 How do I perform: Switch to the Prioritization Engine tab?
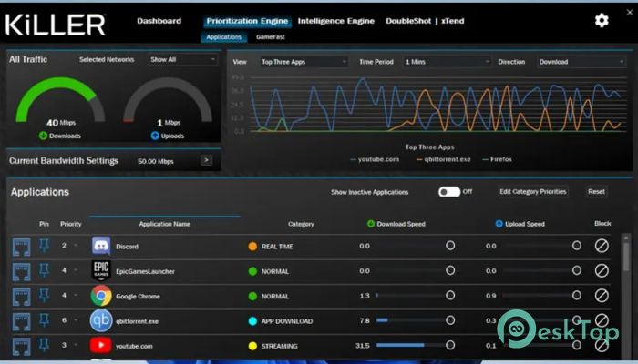pyautogui.click(x=247, y=21)
